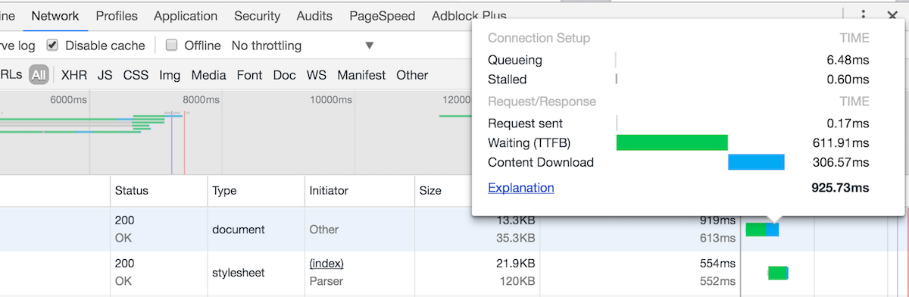Filter requests by XHR
Image resolution: width=909 pixels, height=297 pixels.
coord(74,75)
